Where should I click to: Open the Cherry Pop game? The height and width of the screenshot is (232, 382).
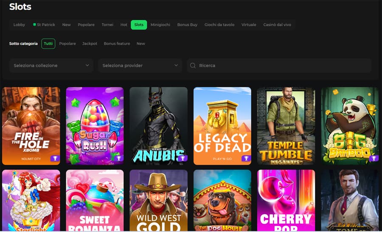pyautogui.click(x=286, y=200)
